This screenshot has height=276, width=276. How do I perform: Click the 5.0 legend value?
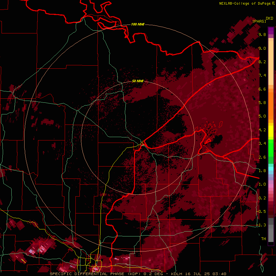coord(262,116)
